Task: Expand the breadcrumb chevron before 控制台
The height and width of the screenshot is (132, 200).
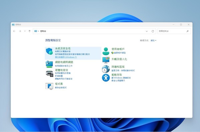Action: point(38,31)
